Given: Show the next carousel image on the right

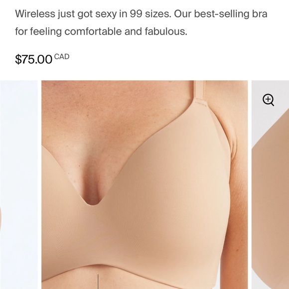Looking at the screenshot, I should [x=270, y=185].
